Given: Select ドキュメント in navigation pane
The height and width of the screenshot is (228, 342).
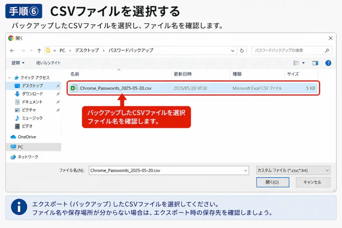Looking at the screenshot, I should coord(32,102).
